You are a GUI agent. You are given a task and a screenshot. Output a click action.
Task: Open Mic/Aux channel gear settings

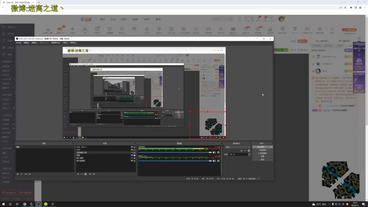click(218, 161)
